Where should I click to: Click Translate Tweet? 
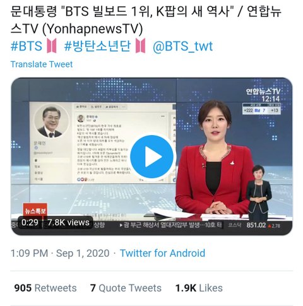[x=42, y=64]
